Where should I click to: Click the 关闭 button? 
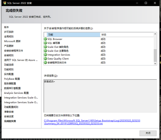click(148, 133)
